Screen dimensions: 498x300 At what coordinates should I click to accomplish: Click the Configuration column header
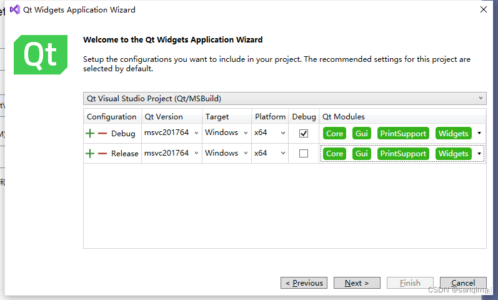coord(112,117)
